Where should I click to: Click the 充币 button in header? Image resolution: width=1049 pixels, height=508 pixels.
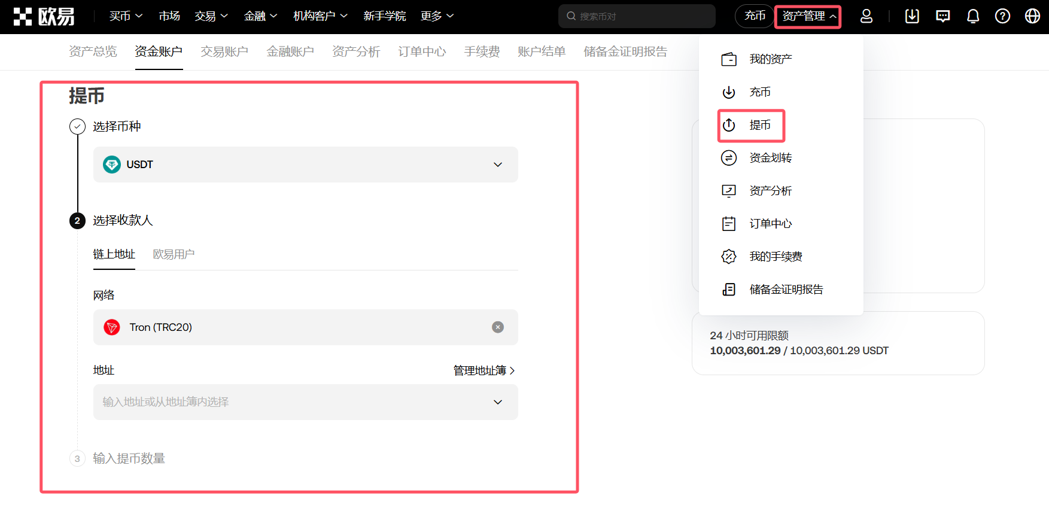[x=754, y=16]
